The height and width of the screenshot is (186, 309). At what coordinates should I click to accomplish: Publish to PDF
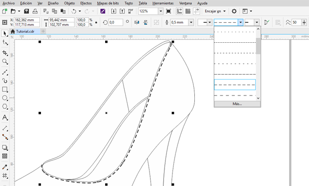(131, 11)
